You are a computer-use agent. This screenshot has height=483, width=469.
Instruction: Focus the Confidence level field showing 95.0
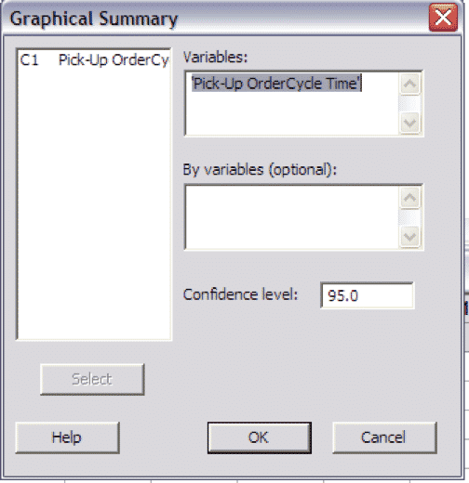[x=367, y=295]
